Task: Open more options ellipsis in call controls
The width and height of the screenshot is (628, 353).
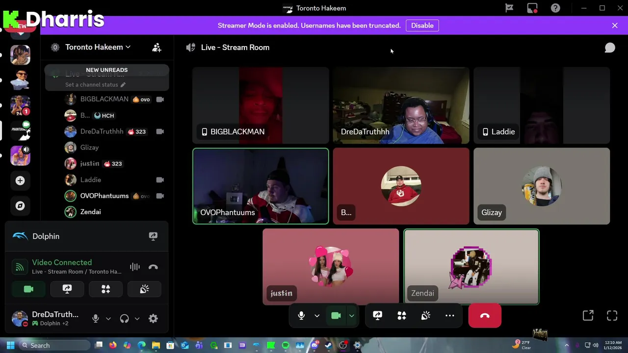Action: point(449,316)
